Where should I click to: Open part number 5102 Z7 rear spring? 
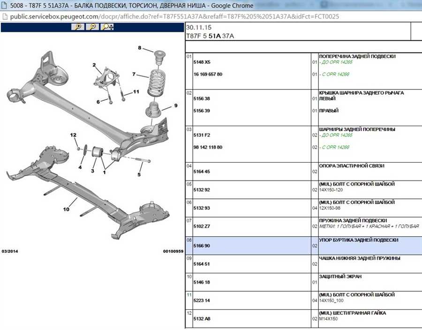202,226
